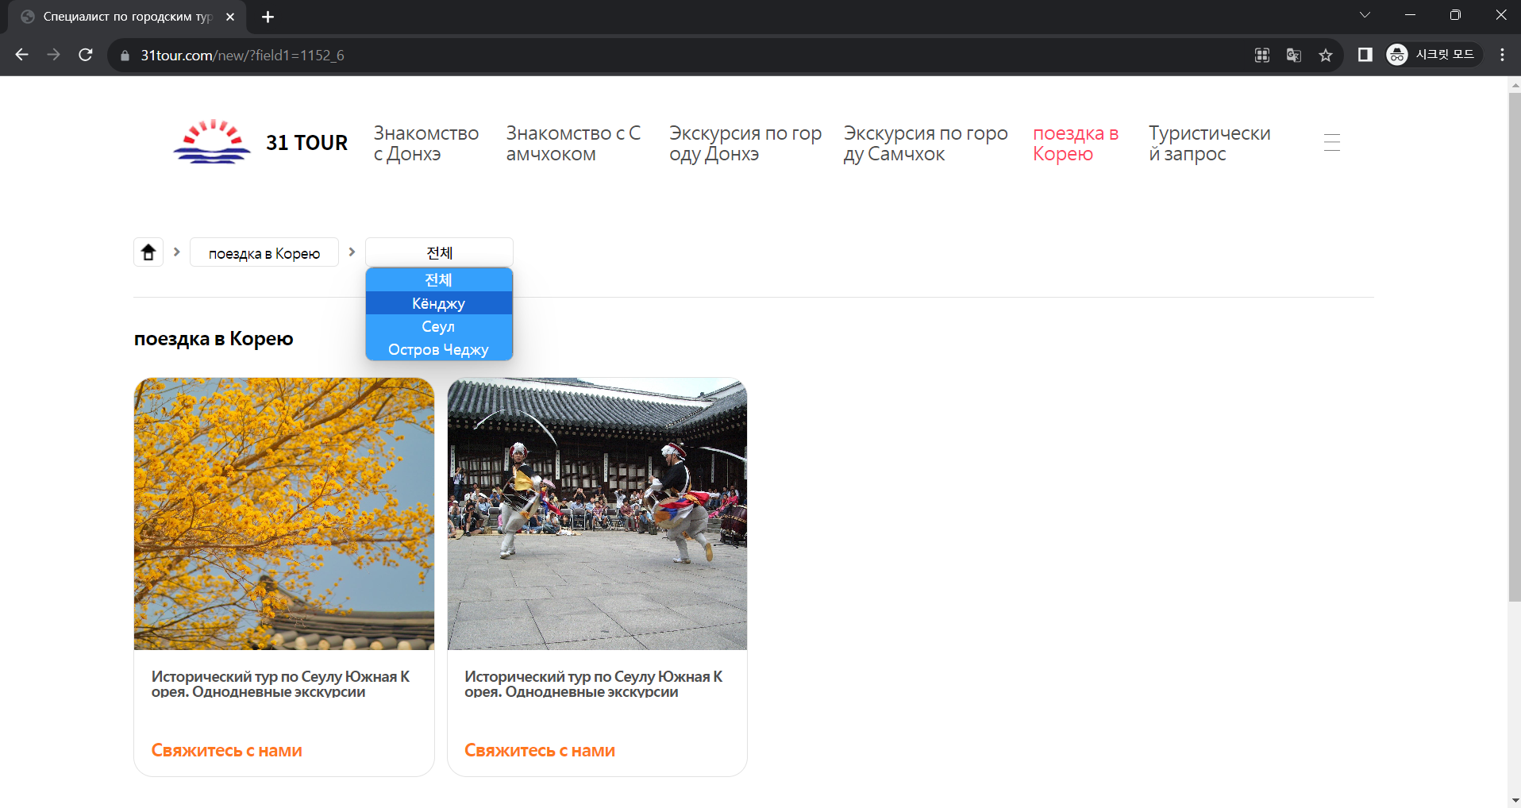Select 'Остров Чеджу' in the dropdown
This screenshot has height=808, width=1521.
pos(439,349)
